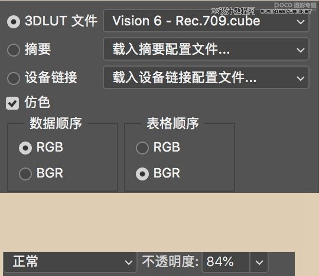
Task: Click the 不透明度 scrubby label
Action: click(170, 262)
